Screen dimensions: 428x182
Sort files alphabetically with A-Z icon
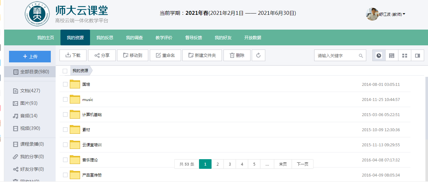pos(392,55)
